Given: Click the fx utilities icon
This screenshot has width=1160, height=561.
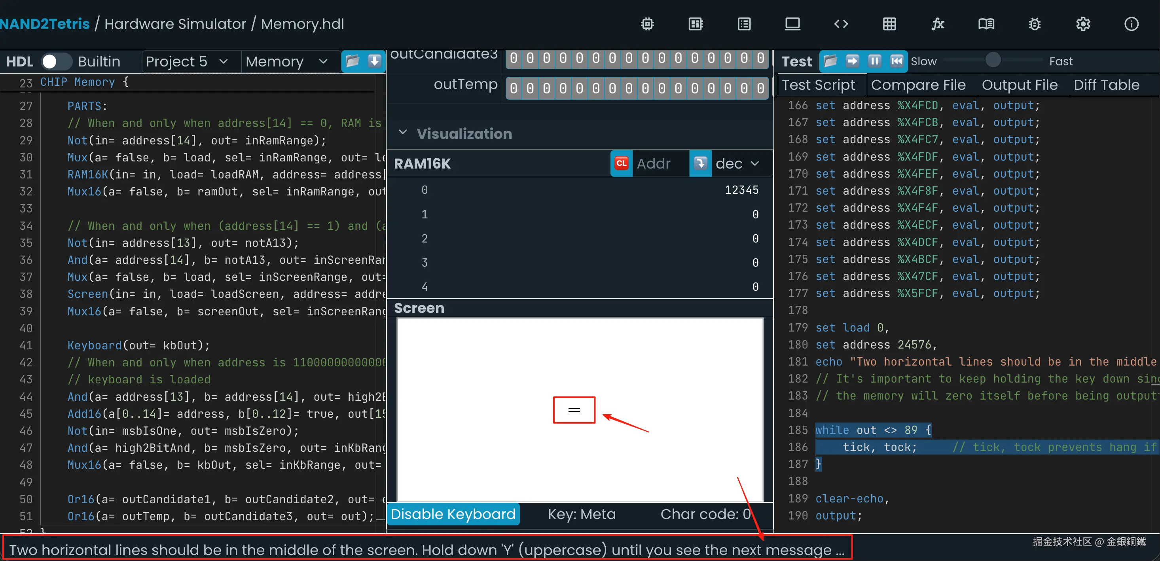Looking at the screenshot, I should [x=938, y=24].
